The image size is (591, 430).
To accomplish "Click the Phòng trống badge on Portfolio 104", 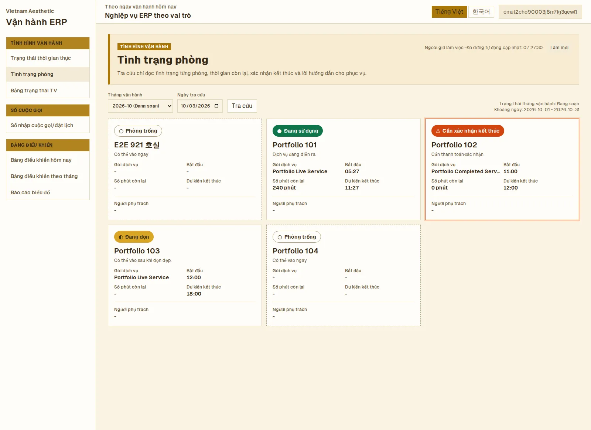I will tap(297, 237).
